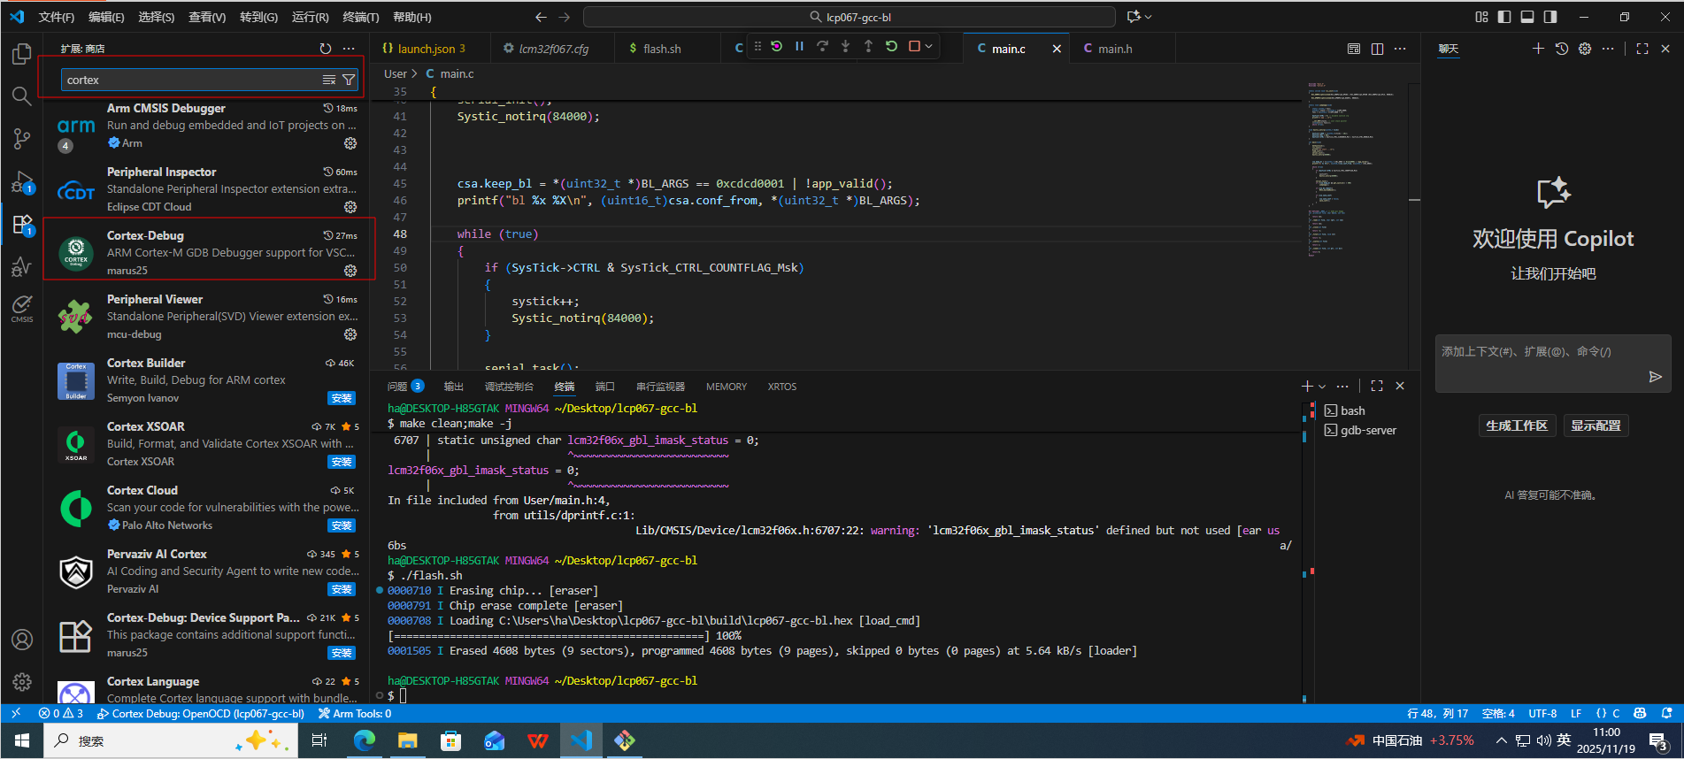1684x759 pixels.
Task: Toggle the primary sidebar visibility
Action: (1504, 17)
